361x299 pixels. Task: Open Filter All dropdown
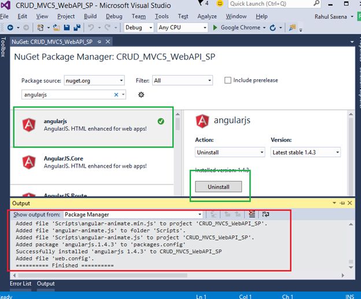[x=182, y=80]
